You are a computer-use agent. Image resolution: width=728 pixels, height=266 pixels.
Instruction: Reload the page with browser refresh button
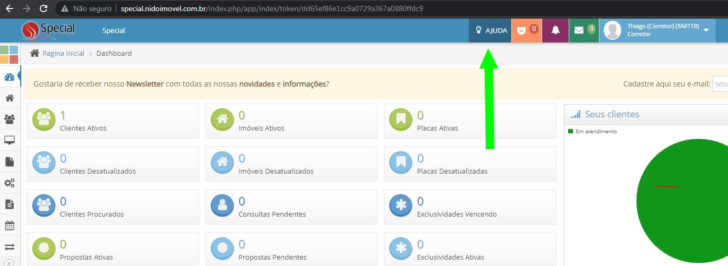pyautogui.click(x=44, y=8)
